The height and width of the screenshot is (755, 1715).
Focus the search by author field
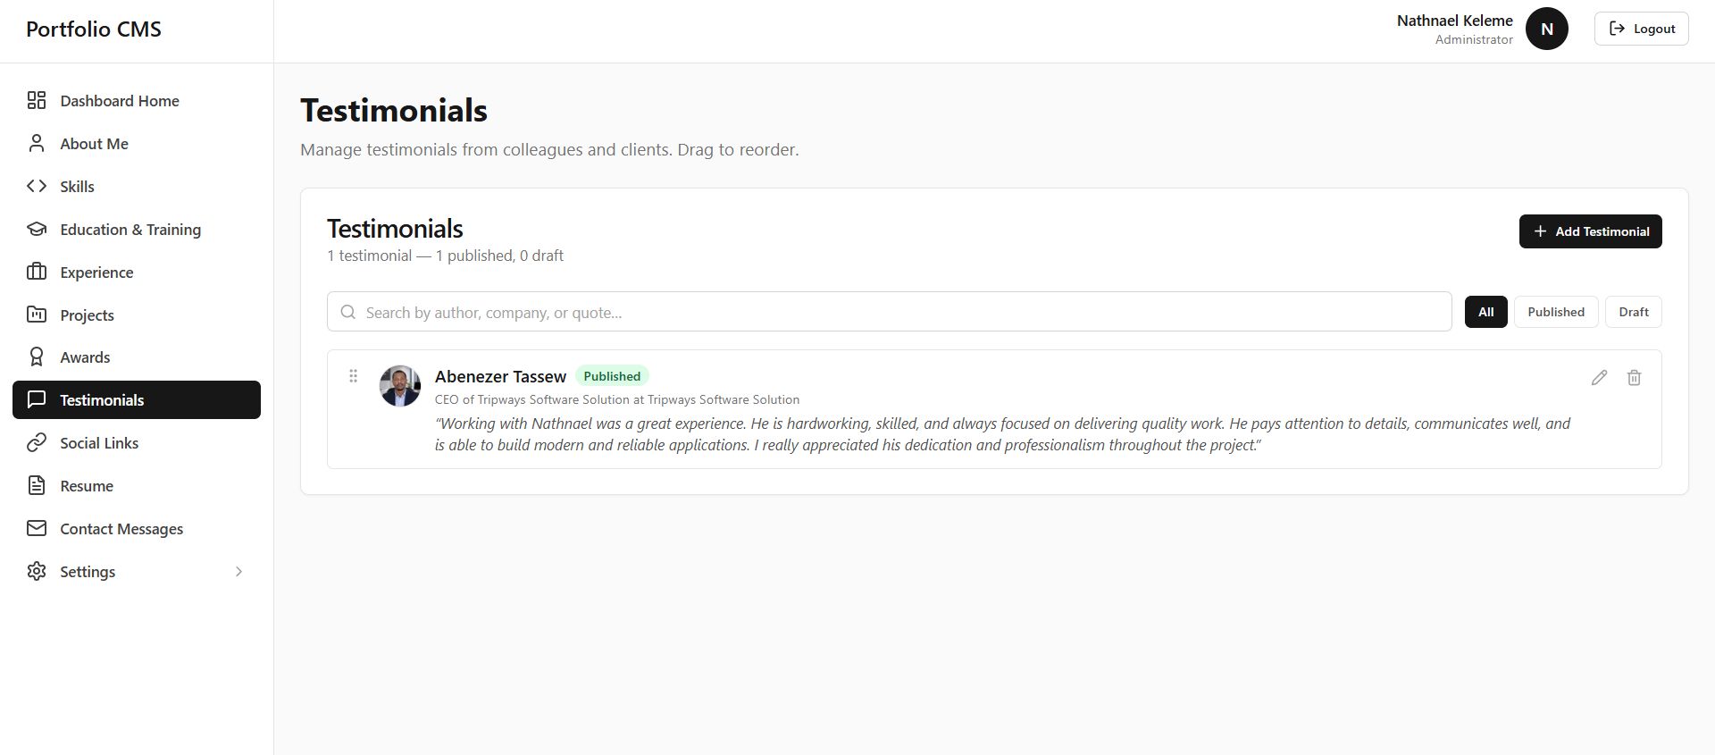tap(889, 312)
